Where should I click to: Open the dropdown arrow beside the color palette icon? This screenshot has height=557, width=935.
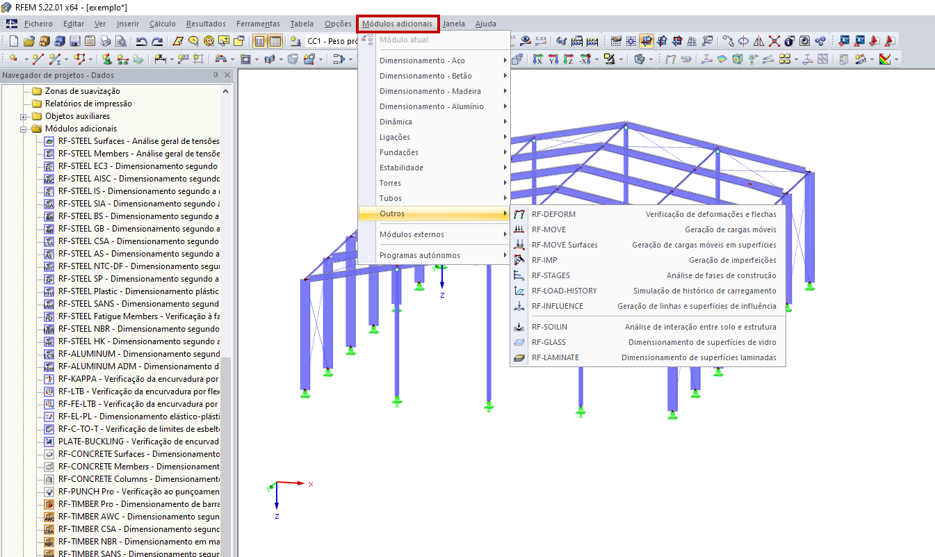(x=896, y=59)
